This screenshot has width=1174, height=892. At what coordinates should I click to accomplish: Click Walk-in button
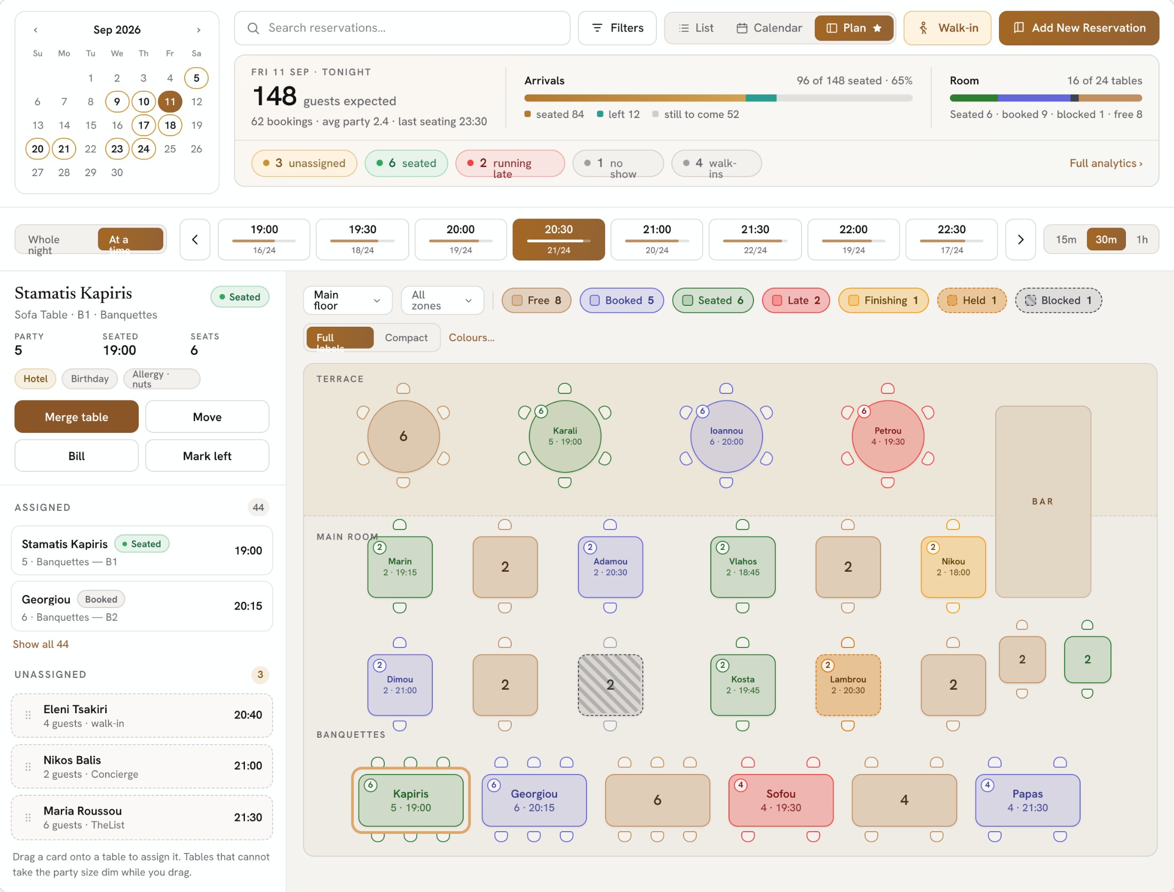[x=947, y=28]
